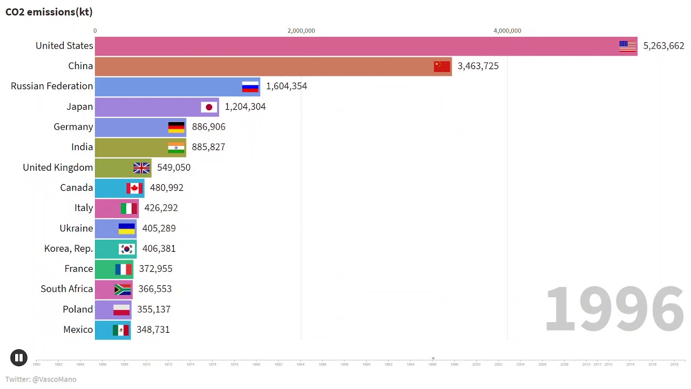Image resolution: width=691 pixels, height=389 pixels.
Task: Click the value 348,731 for Mexico
Action: pyautogui.click(x=153, y=329)
